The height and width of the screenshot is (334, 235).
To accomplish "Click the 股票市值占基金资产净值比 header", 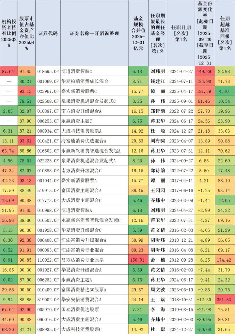I will point(26,33).
